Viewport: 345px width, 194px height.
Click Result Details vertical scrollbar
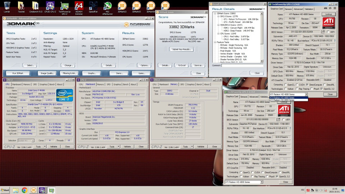pyautogui.click(x=262, y=37)
